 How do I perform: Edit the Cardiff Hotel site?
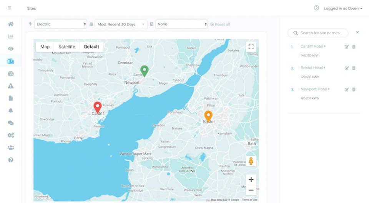[x=346, y=47]
